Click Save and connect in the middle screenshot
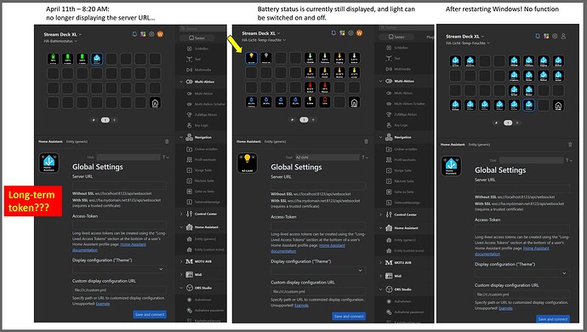The height and width of the screenshot is (332, 587). [x=349, y=317]
